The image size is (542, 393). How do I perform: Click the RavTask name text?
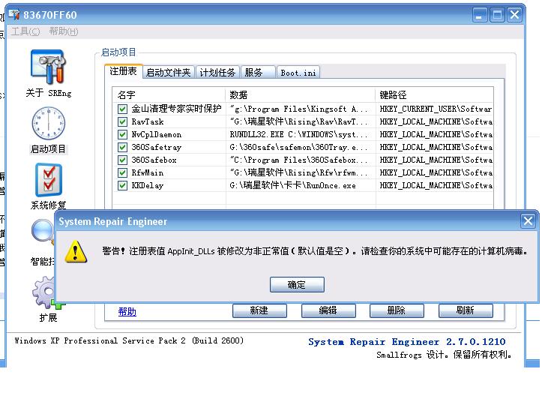(x=148, y=121)
